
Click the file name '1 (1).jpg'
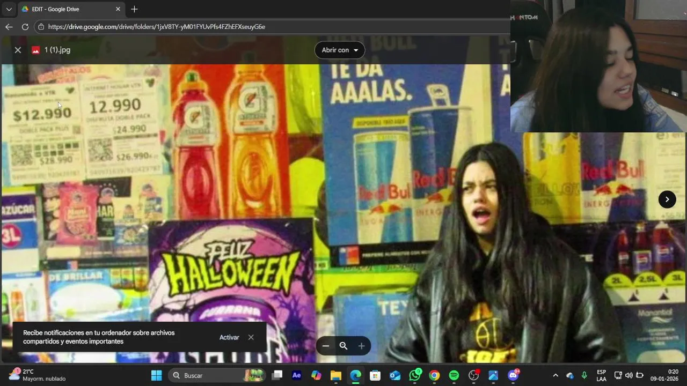tap(57, 50)
